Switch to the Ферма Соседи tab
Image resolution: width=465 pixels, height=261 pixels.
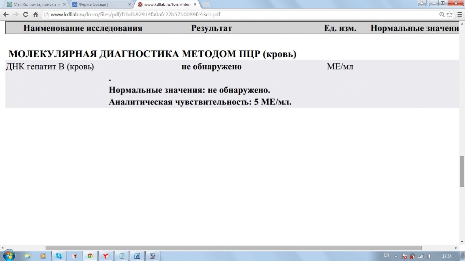(99, 4)
